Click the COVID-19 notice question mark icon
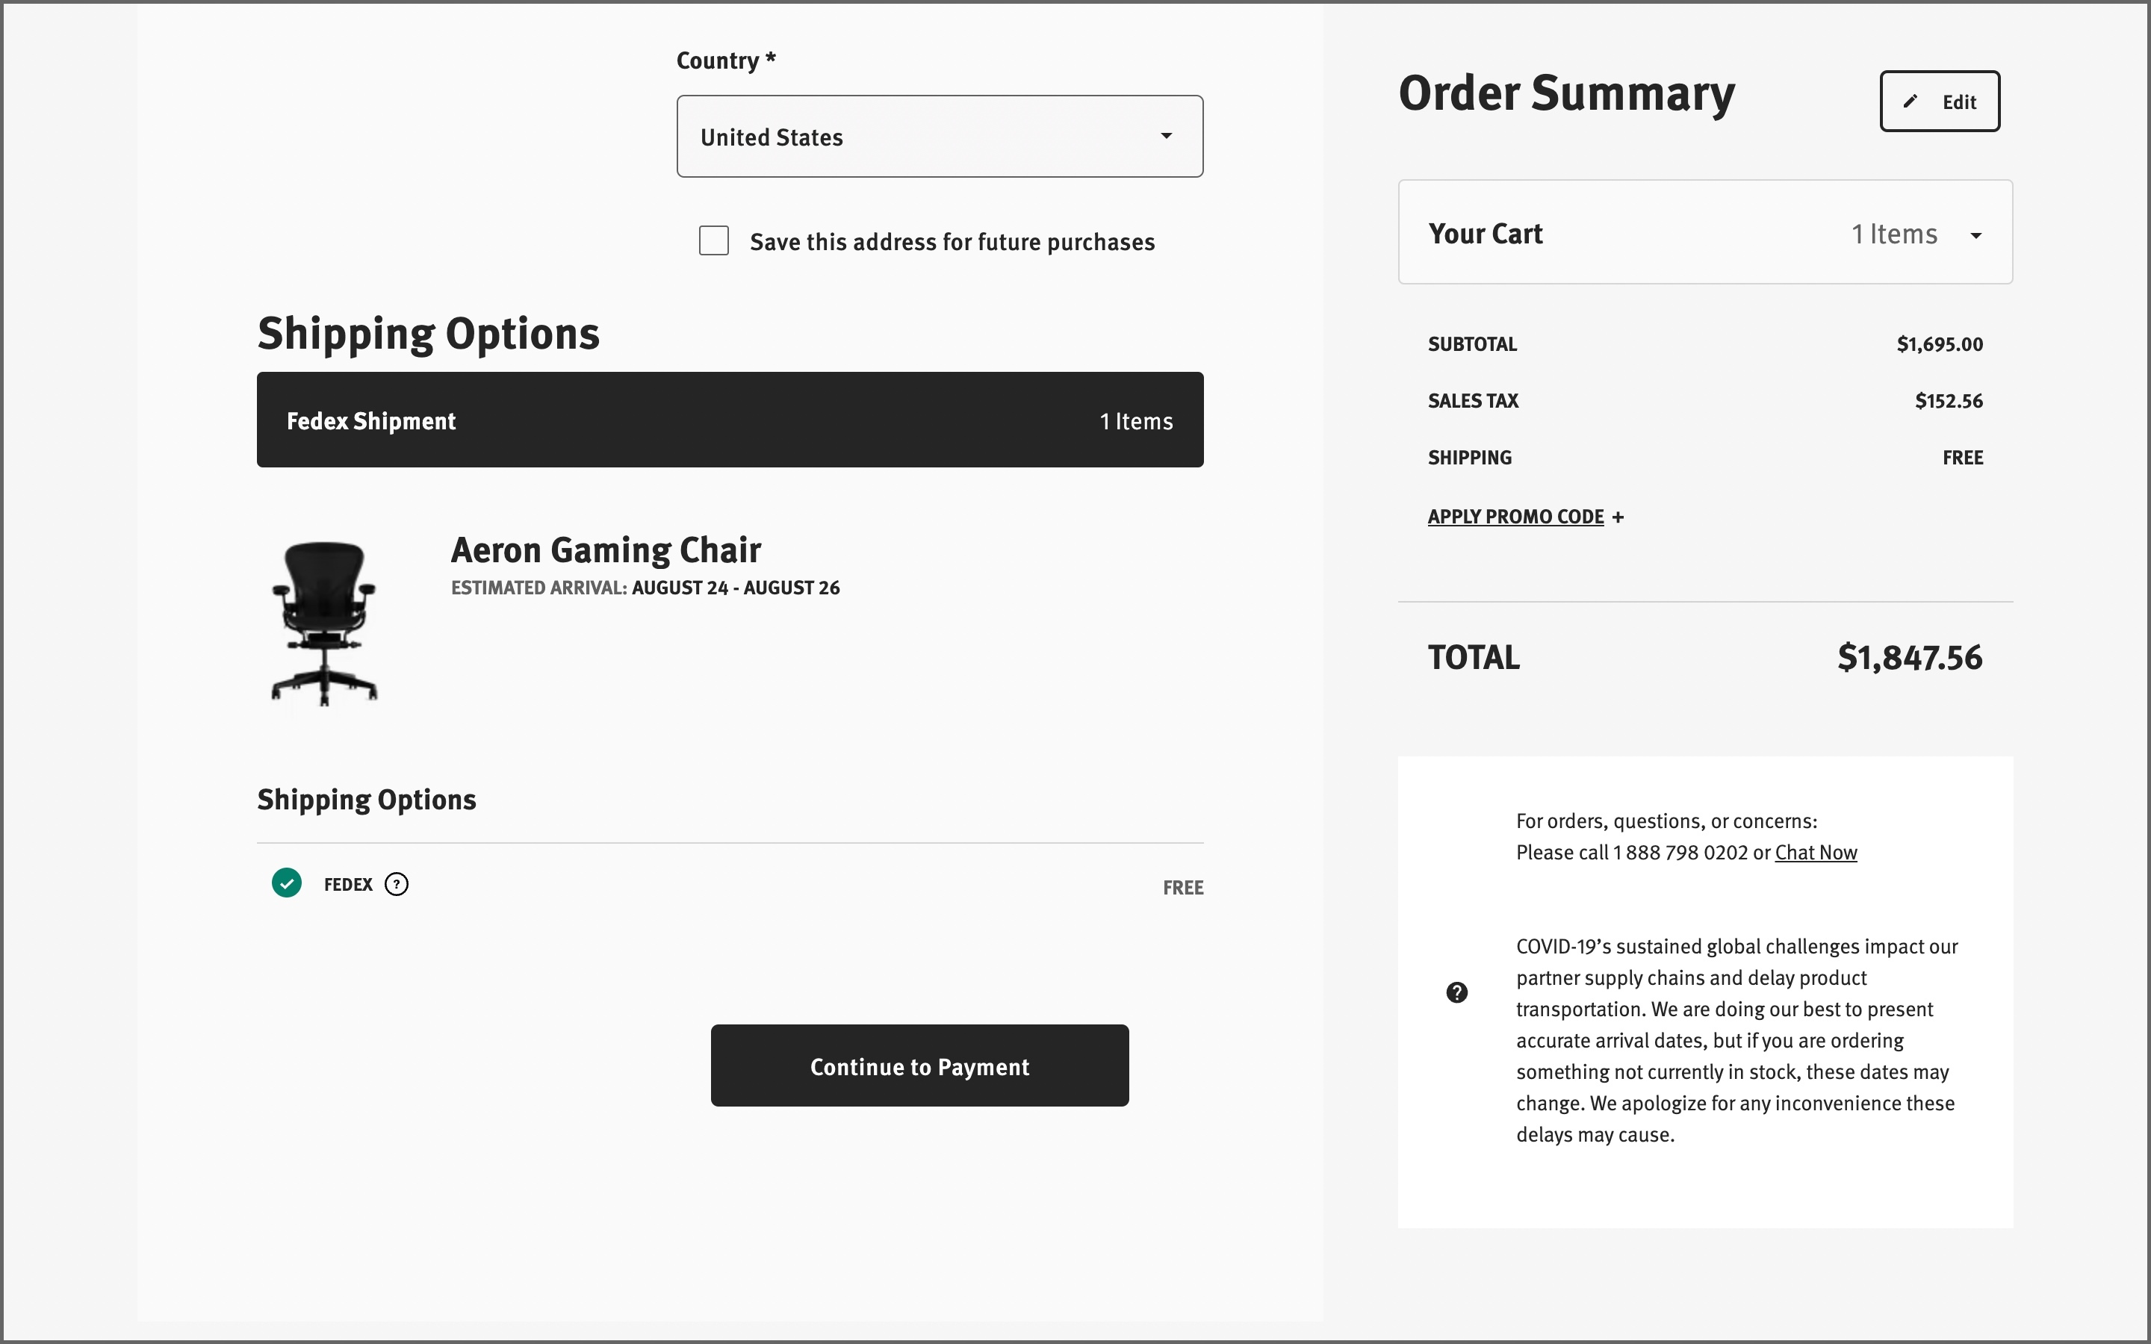Screen dimensions: 2151x1344 click(x=1457, y=993)
